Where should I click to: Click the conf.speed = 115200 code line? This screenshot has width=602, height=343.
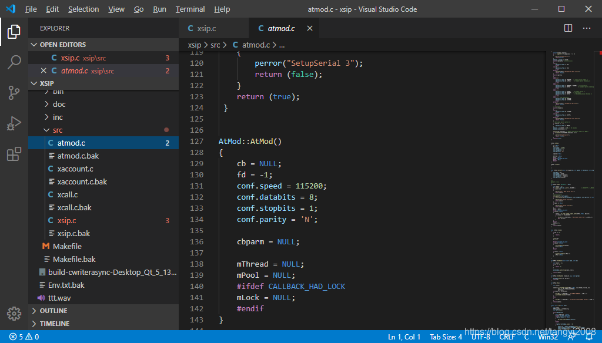point(282,186)
